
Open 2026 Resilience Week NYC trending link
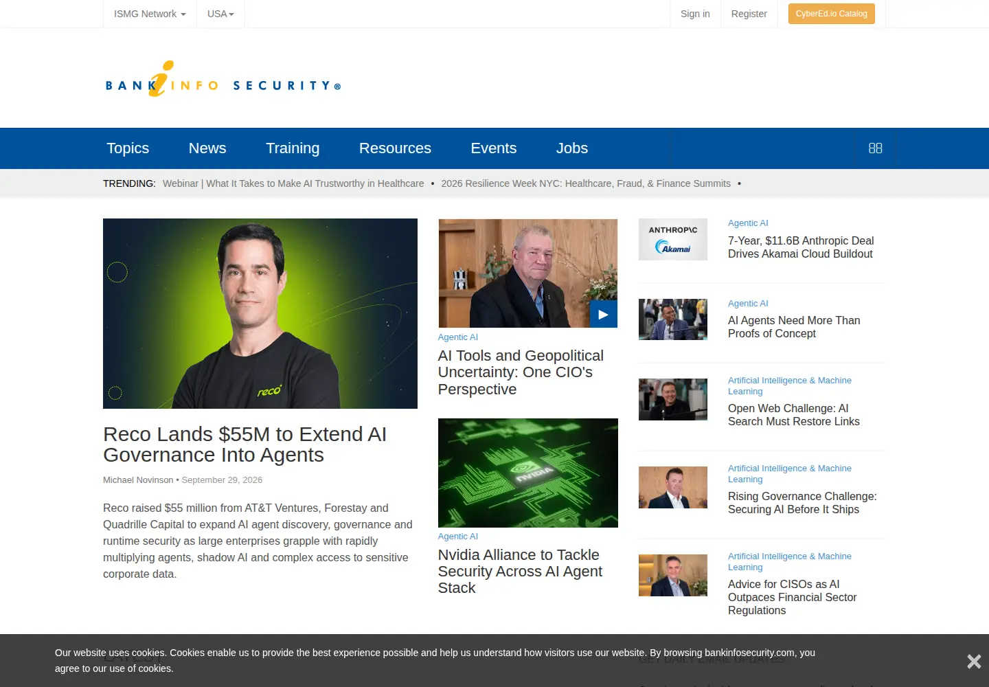point(585,183)
